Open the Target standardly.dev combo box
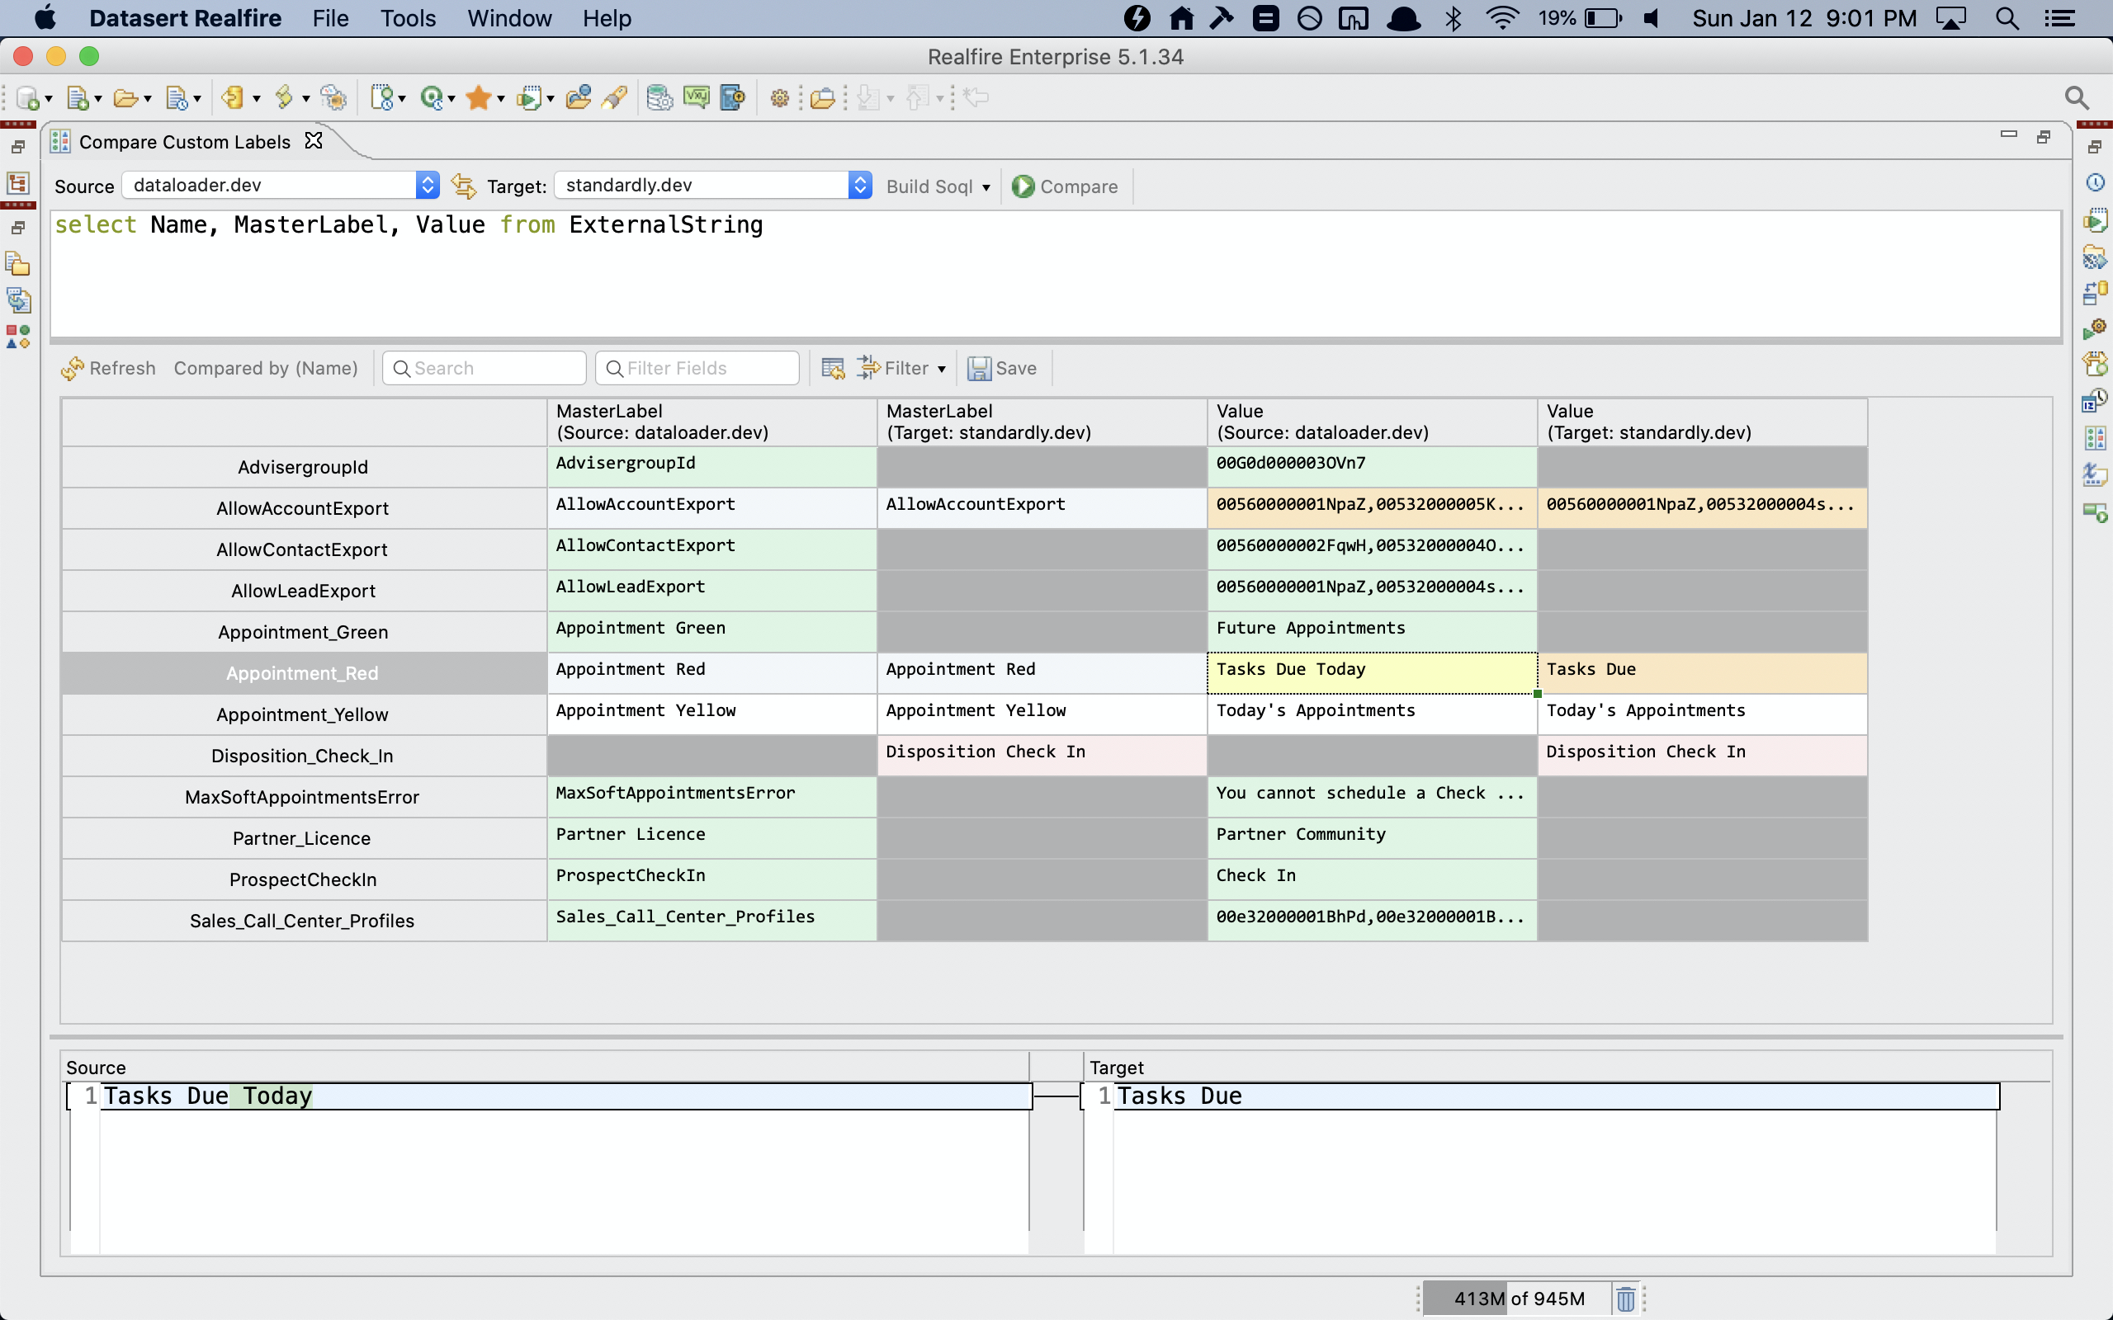 click(713, 185)
